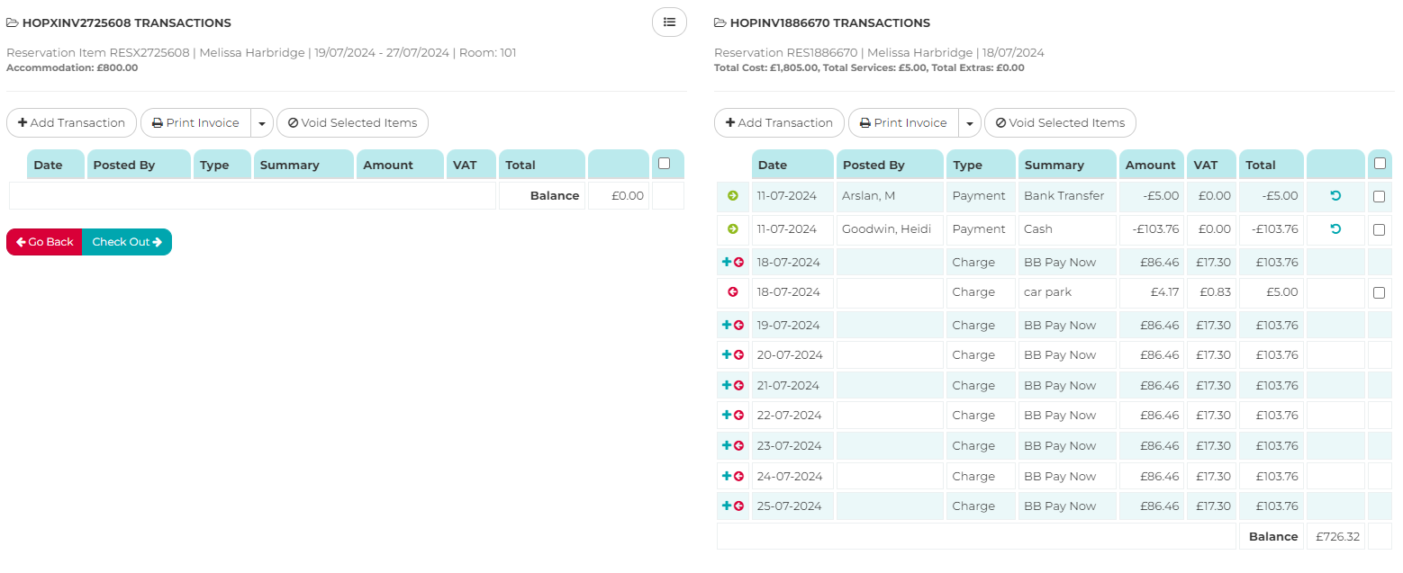Print Invoice for HOPXINV2725608

coord(195,123)
